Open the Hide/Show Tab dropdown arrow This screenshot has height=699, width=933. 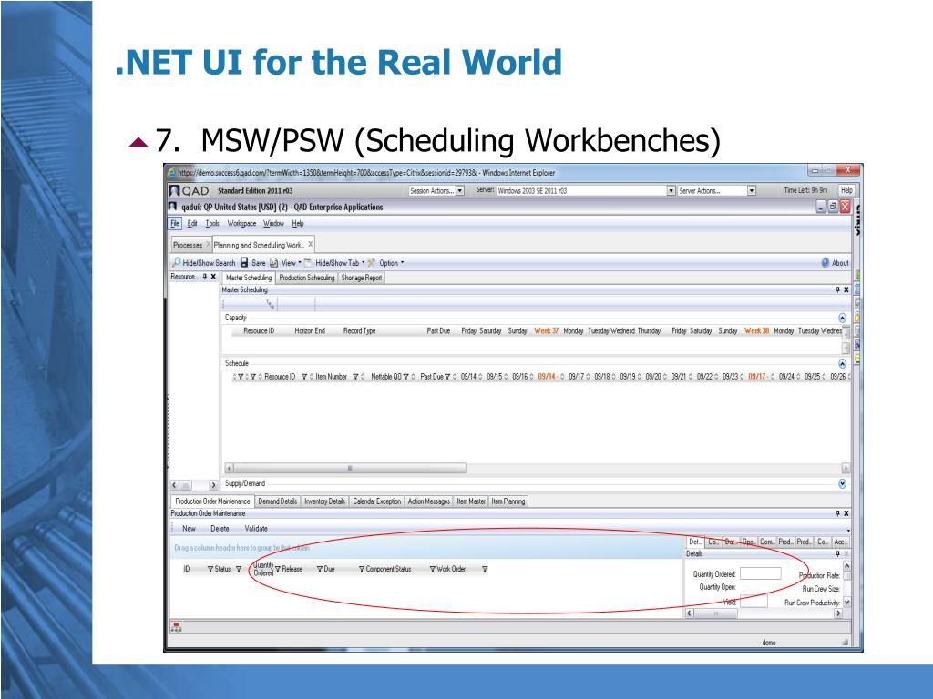(363, 262)
